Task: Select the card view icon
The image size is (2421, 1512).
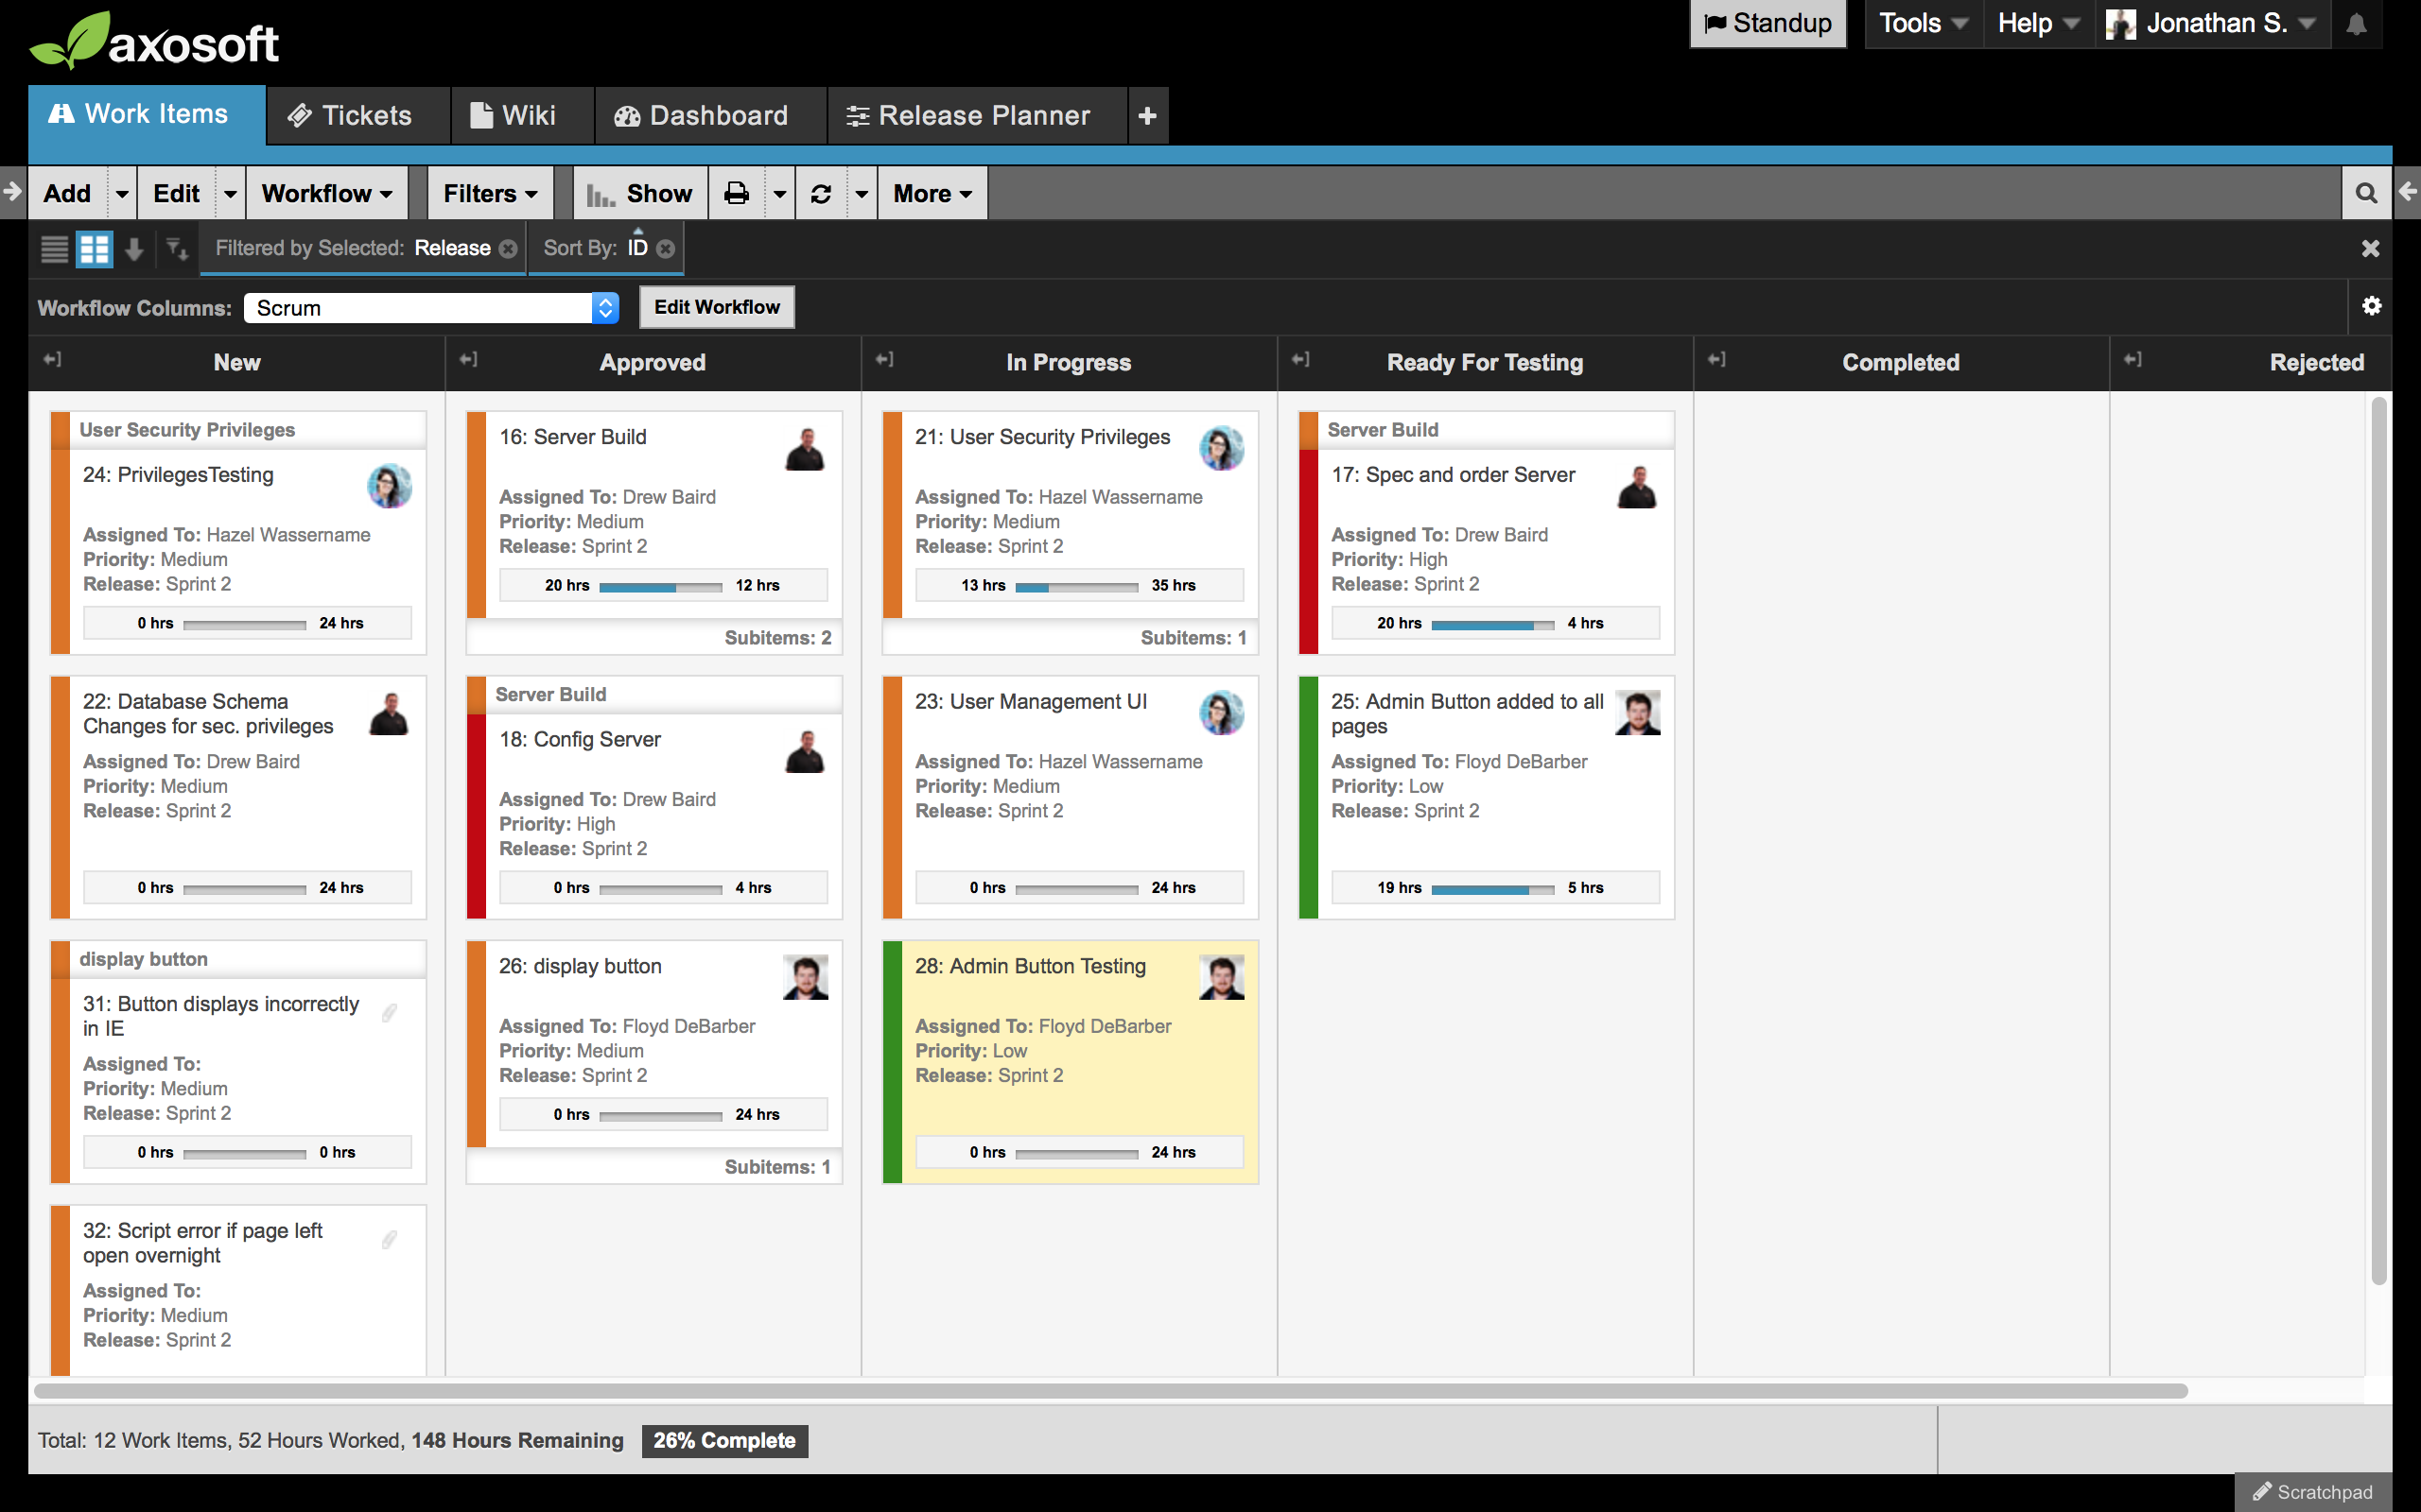Action: (x=94, y=249)
